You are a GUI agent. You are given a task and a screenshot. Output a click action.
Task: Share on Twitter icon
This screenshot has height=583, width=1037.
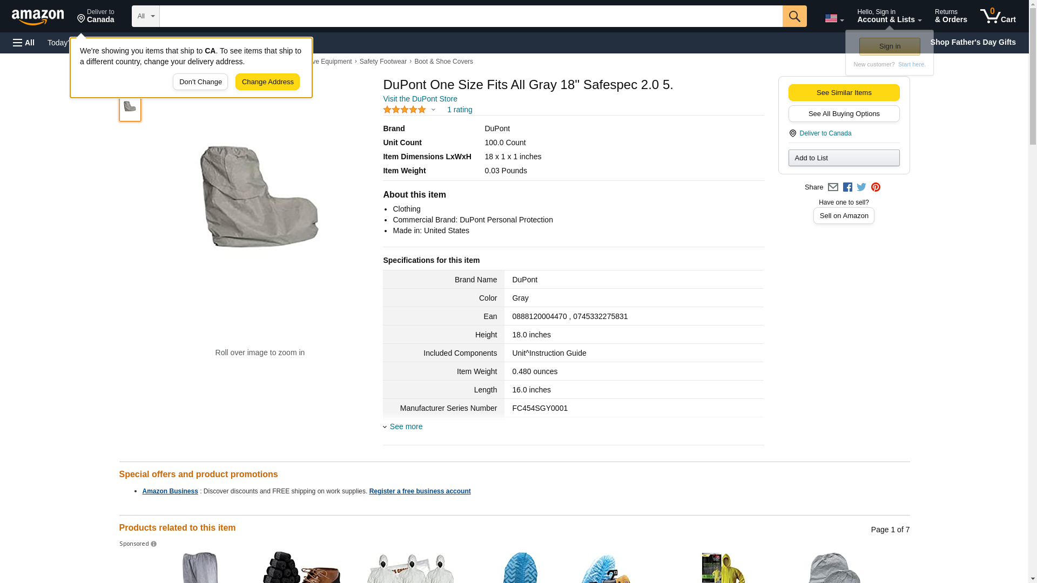861,187
